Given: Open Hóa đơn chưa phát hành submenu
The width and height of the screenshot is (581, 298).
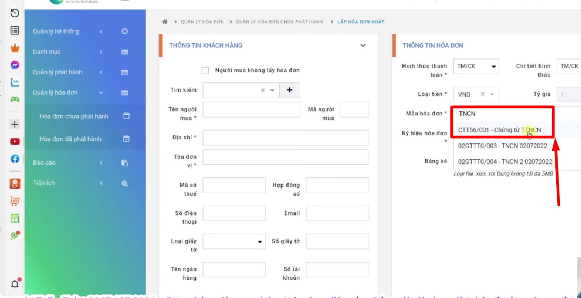Looking at the screenshot, I should click(74, 116).
